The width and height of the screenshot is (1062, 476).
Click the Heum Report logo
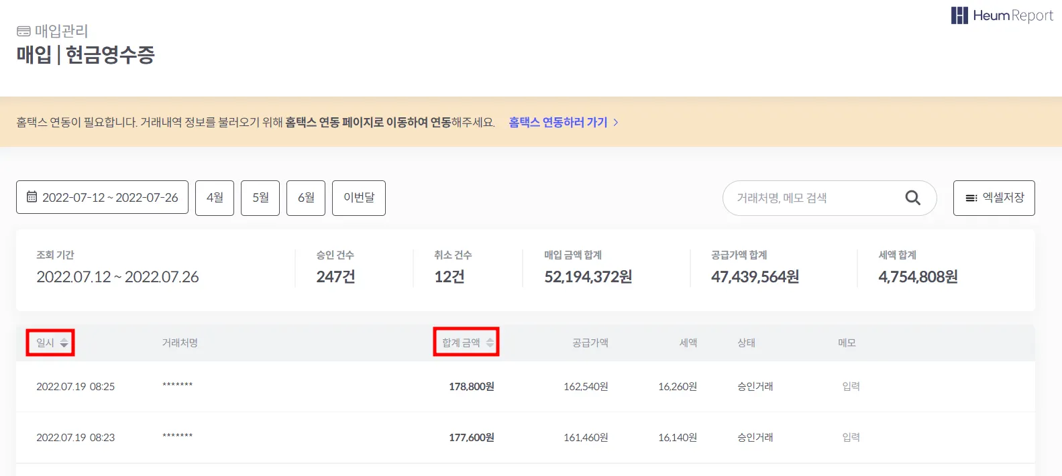tap(1002, 15)
